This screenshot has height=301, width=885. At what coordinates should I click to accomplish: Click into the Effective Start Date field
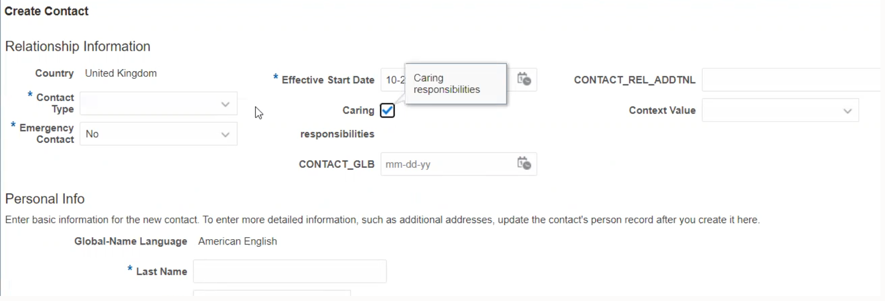[393, 80]
